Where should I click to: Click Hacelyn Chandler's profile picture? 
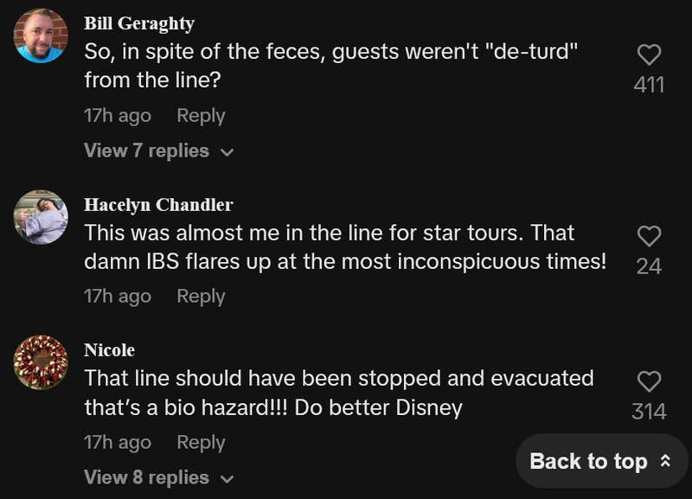click(x=38, y=218)
